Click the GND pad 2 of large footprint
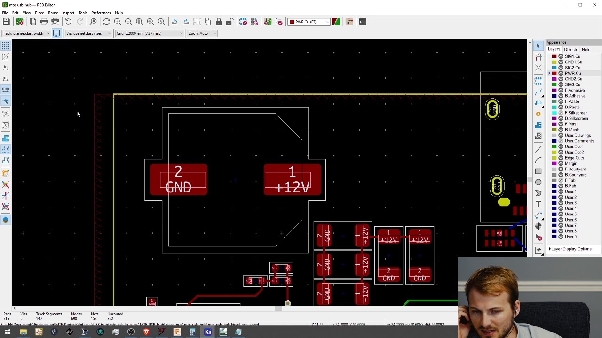The width and height of the screenshot is (602, 338). 178,180
